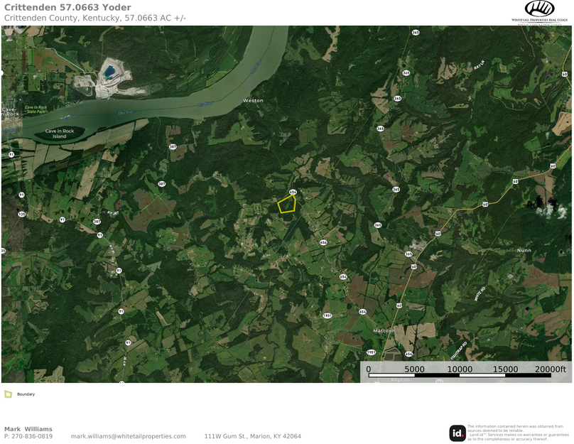574x444 pixels.
Task: Click the Nunn place label
Action: (524, 250)
